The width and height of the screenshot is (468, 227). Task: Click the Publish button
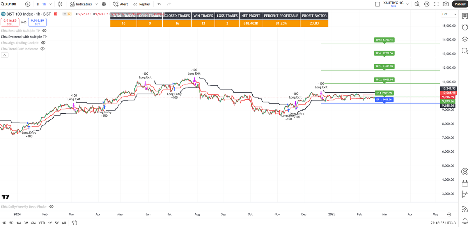[x=460, y=4]
